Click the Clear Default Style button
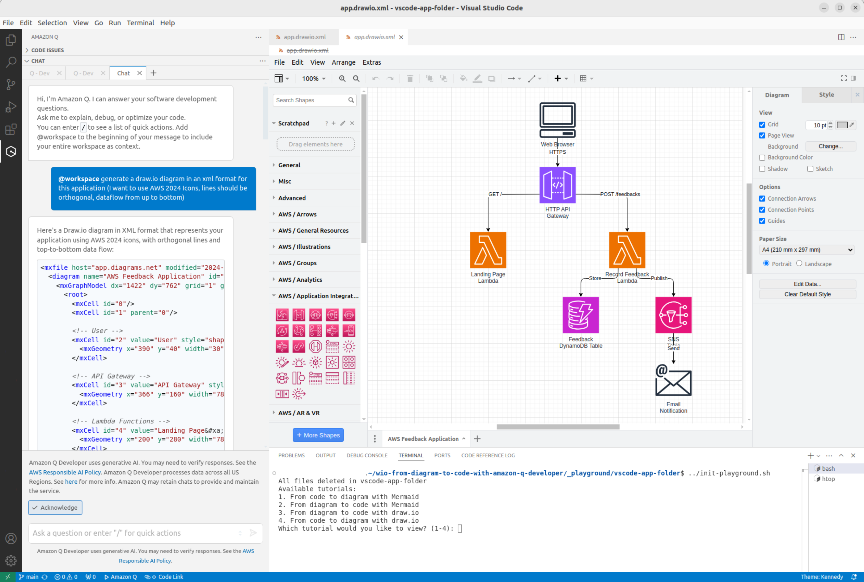 click(807, 294)
